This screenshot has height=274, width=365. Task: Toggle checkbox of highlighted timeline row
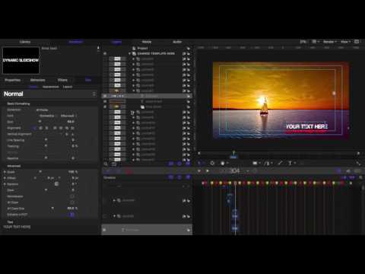pos(105,230)
